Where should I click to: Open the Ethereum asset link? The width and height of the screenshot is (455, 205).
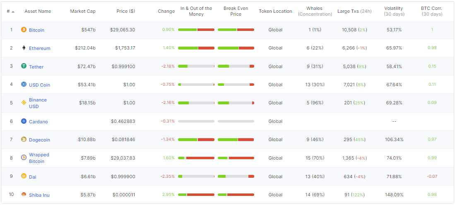39,48
